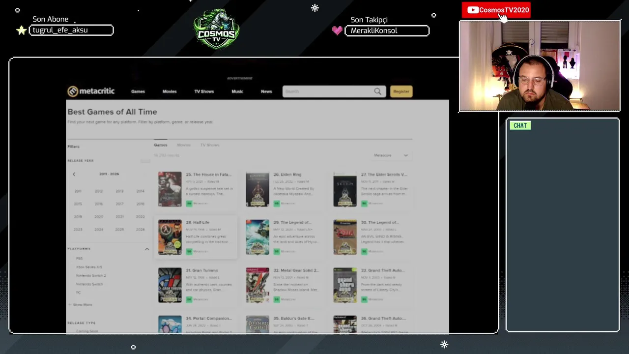The height and width of the screenshot is (354, 629).
Task: Open the title link 26. Elden Ring
Action: click(x=287, y=175)
